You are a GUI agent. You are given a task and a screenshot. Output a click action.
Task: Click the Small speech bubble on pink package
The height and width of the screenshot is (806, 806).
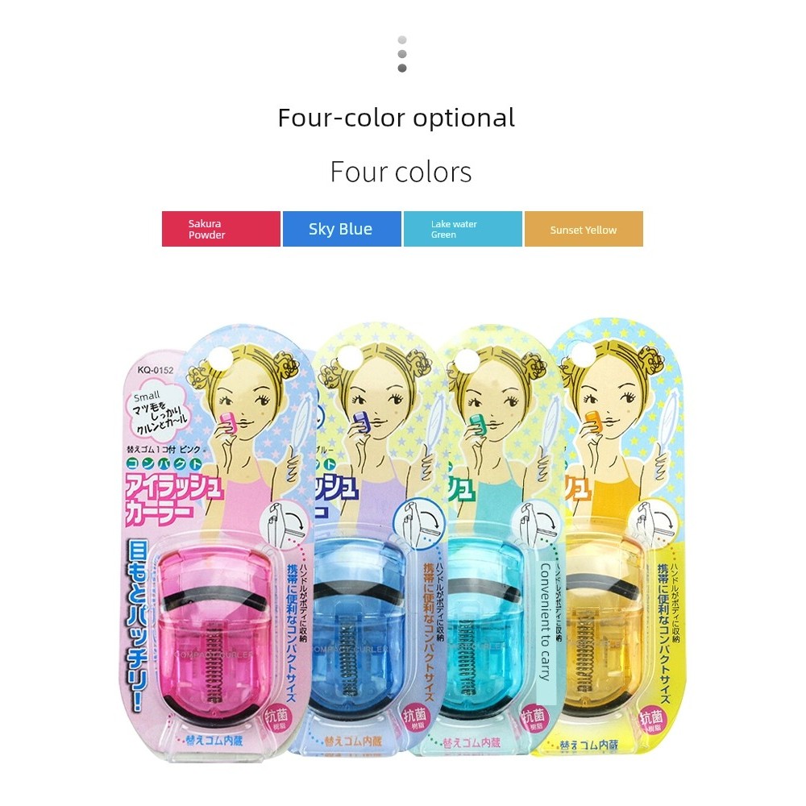[x=157, y=413]
